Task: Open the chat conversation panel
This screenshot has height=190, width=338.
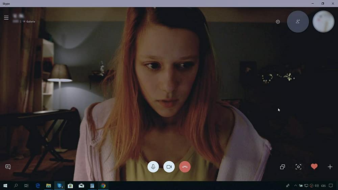Action: (x=8, y=167)
